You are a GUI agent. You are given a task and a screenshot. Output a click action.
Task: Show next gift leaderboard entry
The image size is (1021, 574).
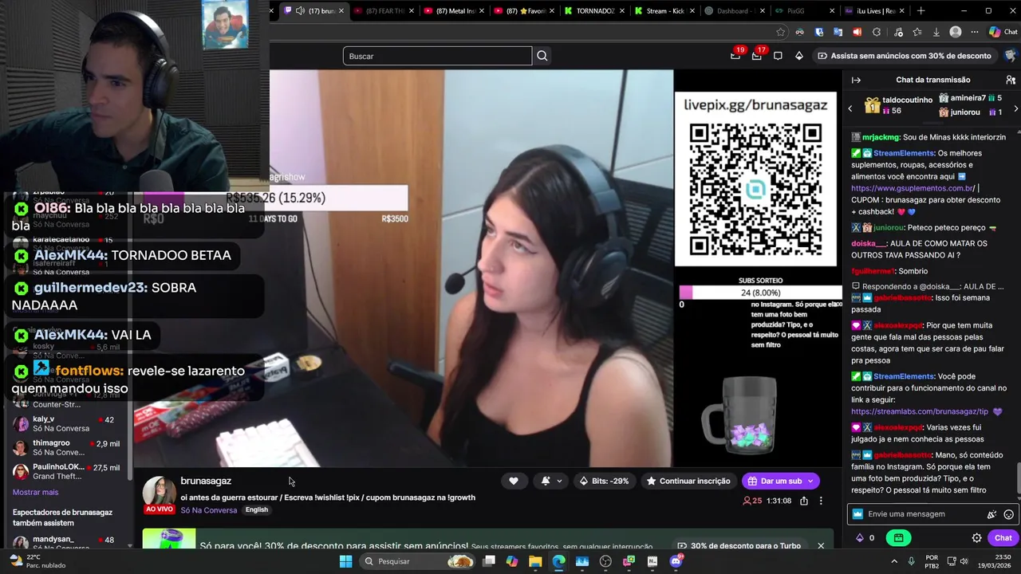pos(1015,108)
